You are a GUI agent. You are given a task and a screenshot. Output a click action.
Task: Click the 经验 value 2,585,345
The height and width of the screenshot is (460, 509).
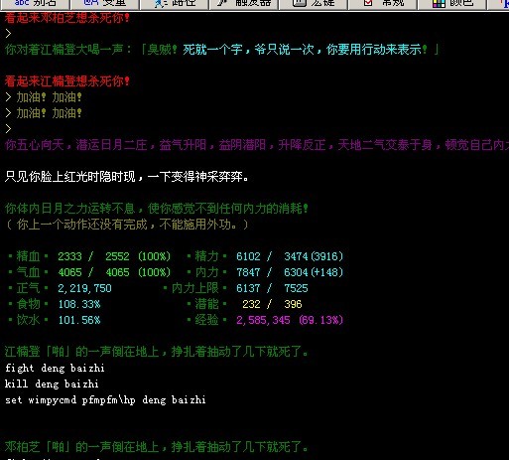(263, 320)
